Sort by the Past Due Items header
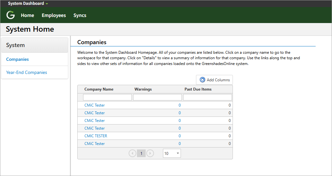The height and width of the screenshot is (176, 332). 198,89
